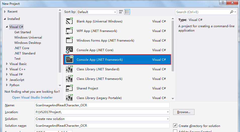240x132 pixels.
Task: Toggle Create directory for solution checkbox
Action: (175, 125)
